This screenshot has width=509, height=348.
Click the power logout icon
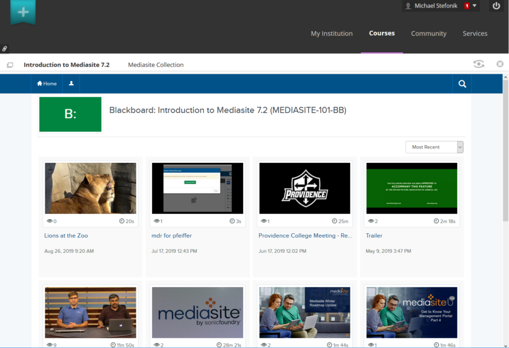click(496, 6)
